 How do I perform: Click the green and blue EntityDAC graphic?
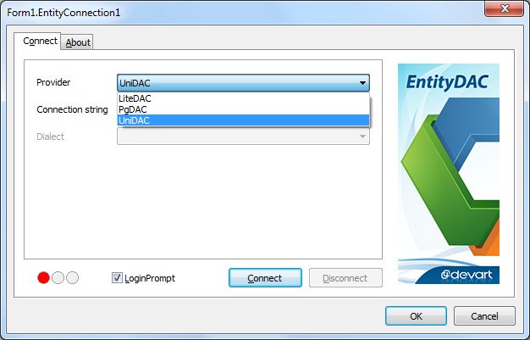(x=450, y=176)
